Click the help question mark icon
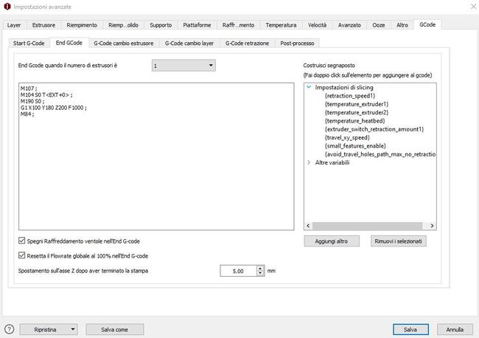This screenshot has width=479, height=338. point(9,329)
